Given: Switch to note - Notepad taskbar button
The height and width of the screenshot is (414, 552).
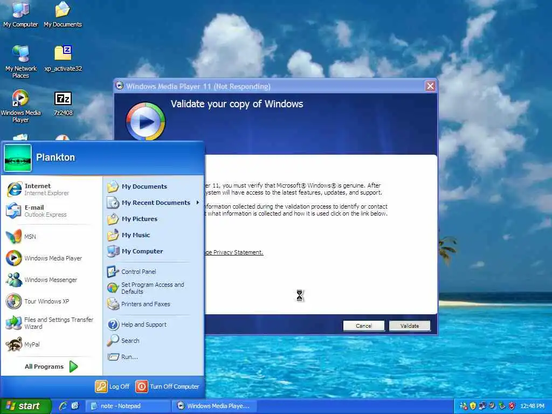Looking at the screenshot, I should (128, 406).
